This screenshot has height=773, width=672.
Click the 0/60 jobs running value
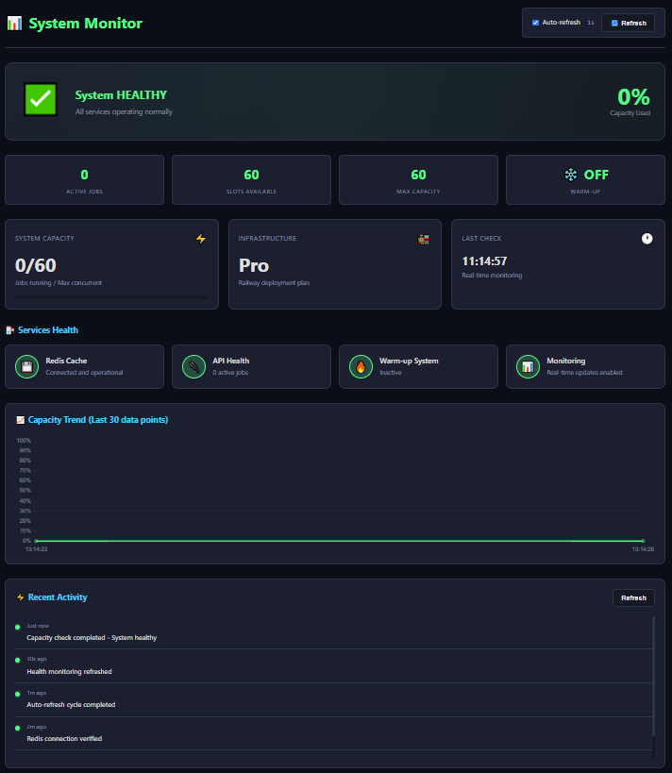[36, 266]
